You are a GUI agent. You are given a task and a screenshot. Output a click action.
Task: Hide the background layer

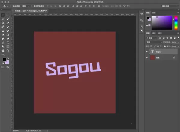tap(147, 57)
